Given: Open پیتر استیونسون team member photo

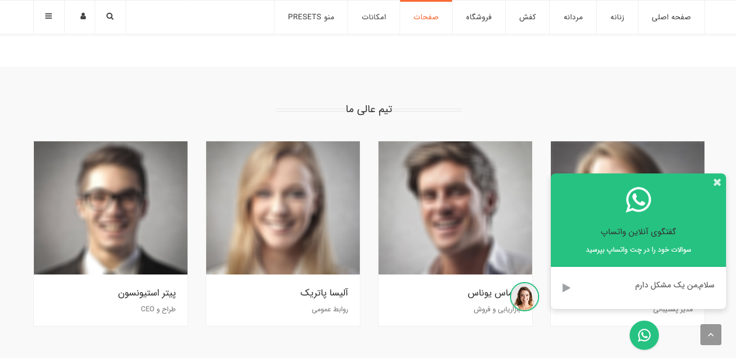Looking at the screenshot, I should (x=111, y=208).
